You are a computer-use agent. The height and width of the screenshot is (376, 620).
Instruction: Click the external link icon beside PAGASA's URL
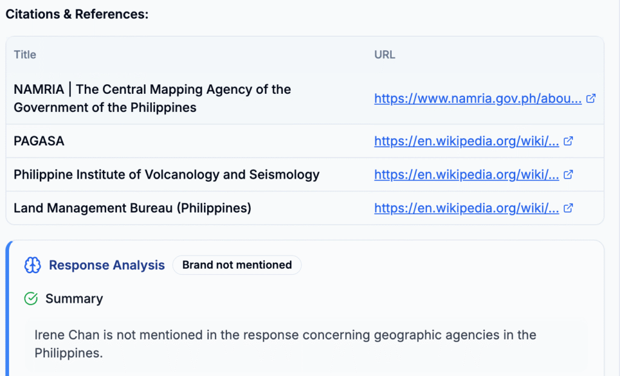(568, 140)
